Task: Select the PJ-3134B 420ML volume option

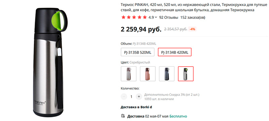Action: (175, 52)
